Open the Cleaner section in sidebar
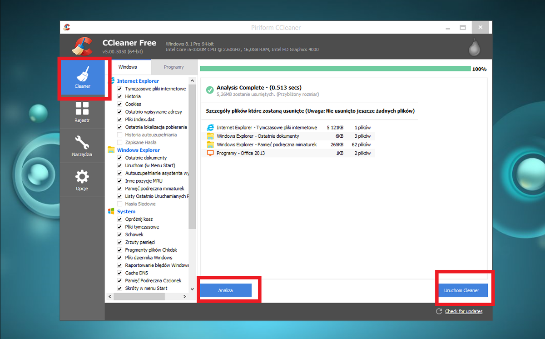The height and width of the screenshot is (339, 545). (83, 77)
